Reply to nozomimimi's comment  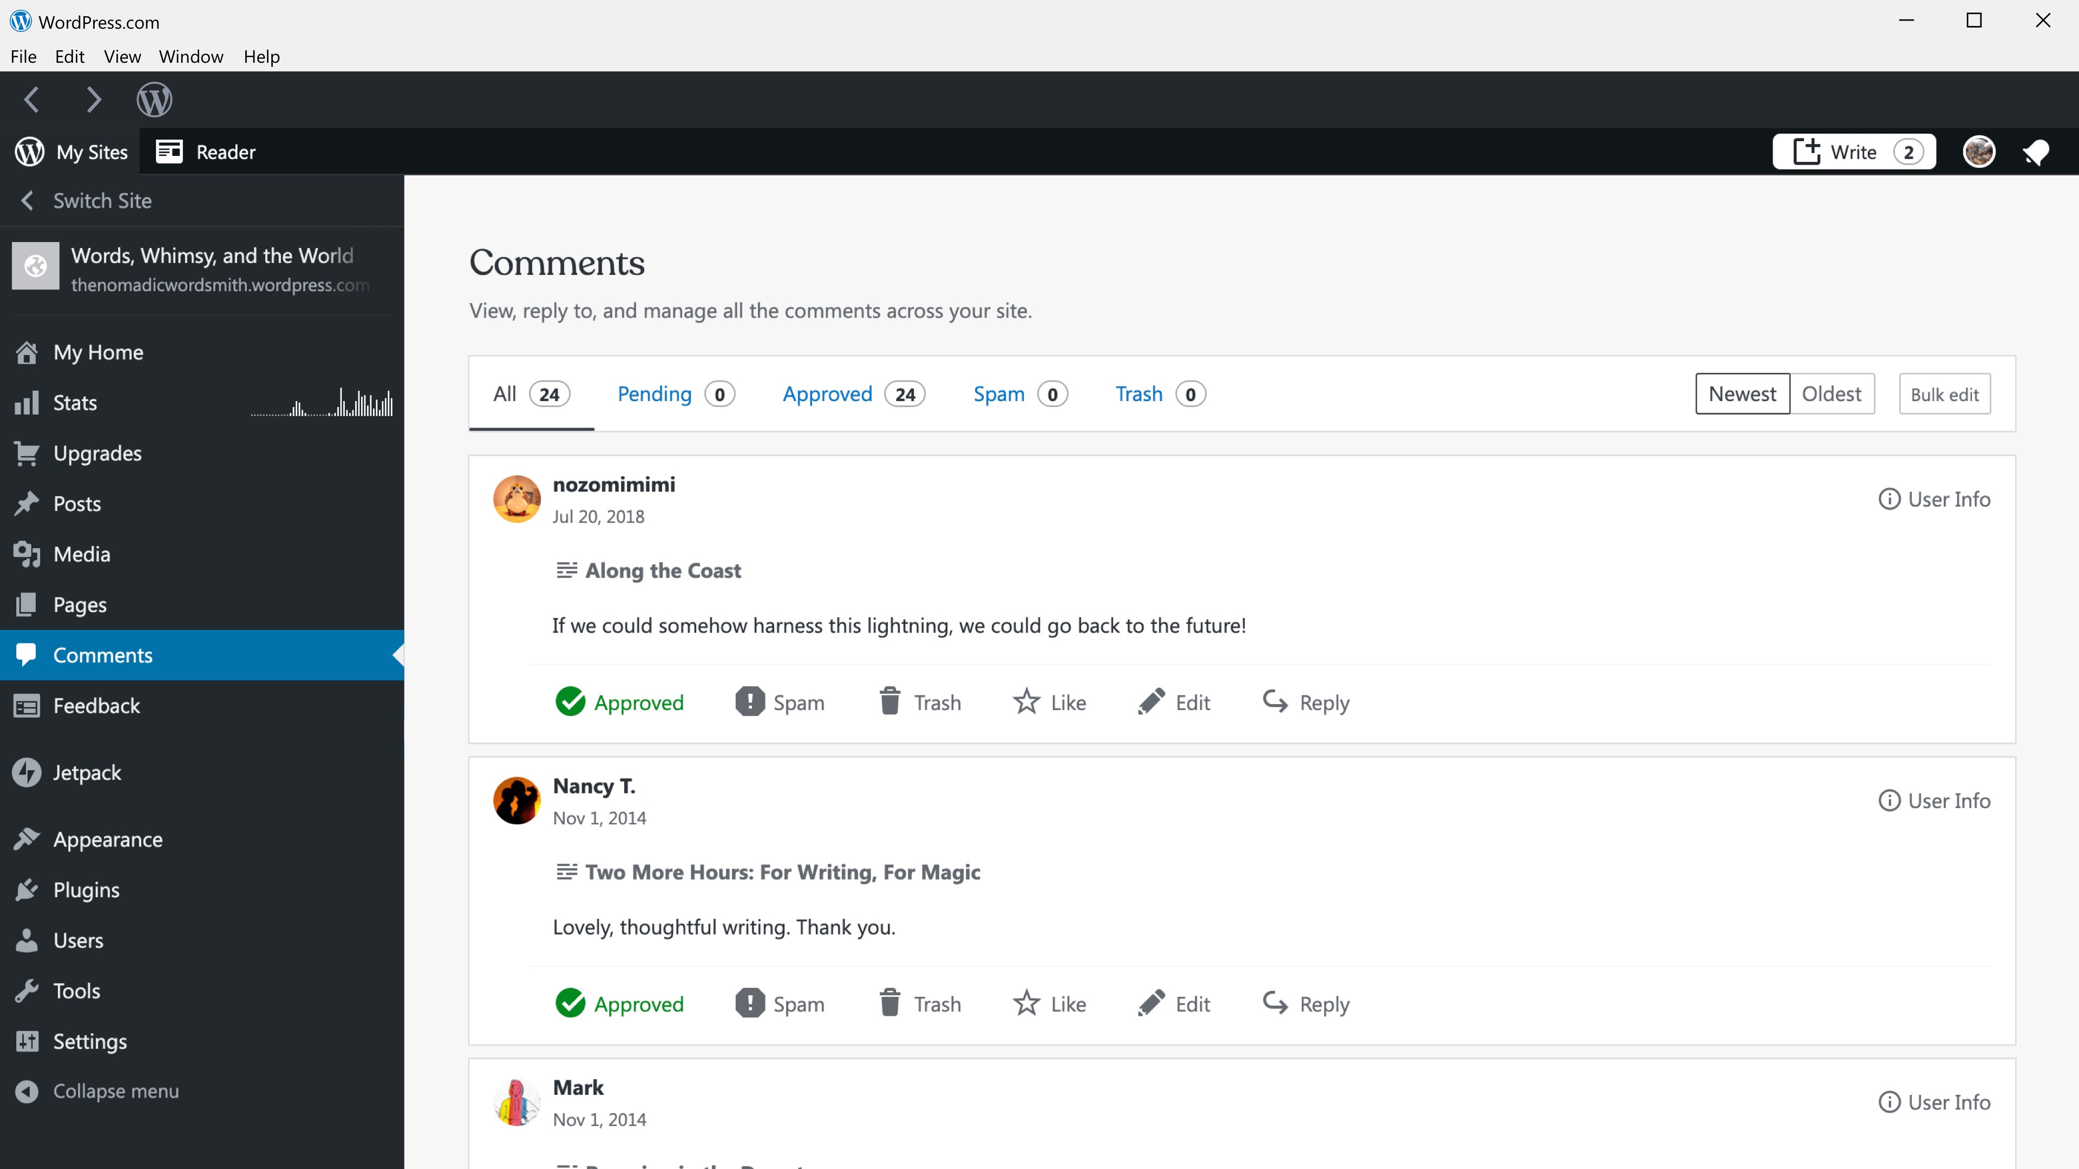click(1305, 702)
